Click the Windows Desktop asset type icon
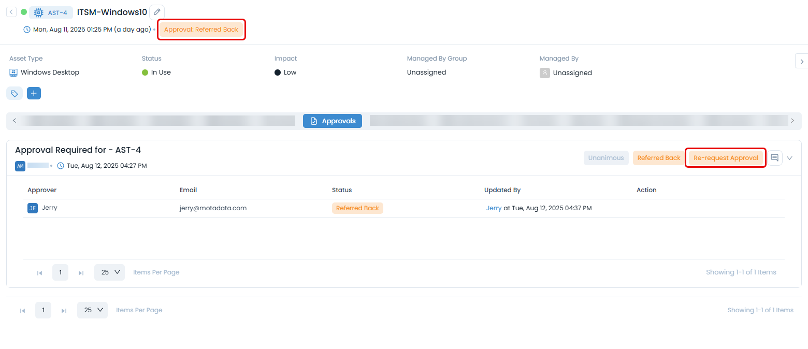This screenshot has height=349, width=808. click(x=13, y=72)
